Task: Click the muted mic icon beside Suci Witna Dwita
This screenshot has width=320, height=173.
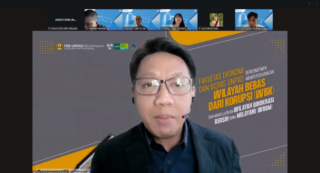Action: 199,28
